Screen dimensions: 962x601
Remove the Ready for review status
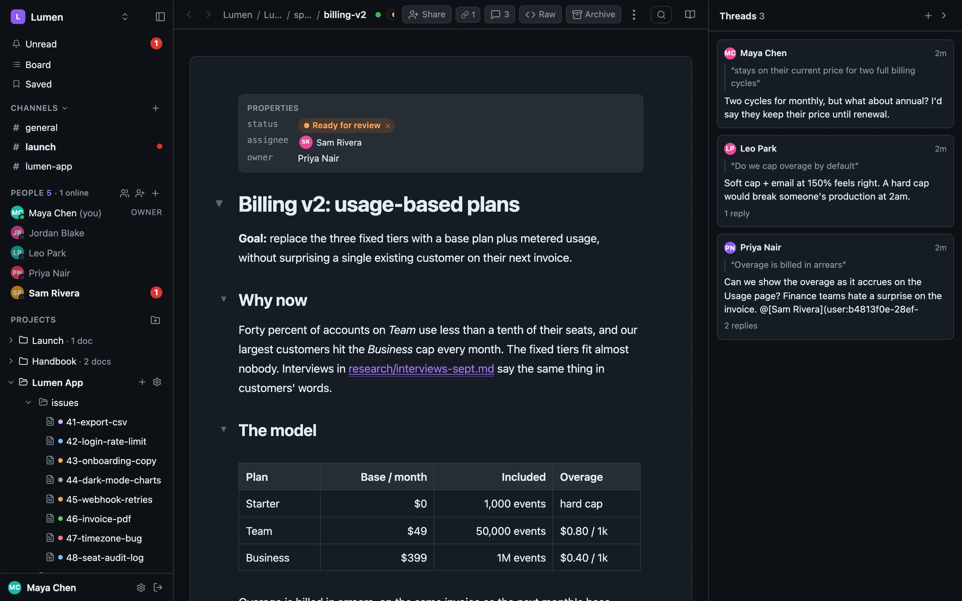[387, 126]
